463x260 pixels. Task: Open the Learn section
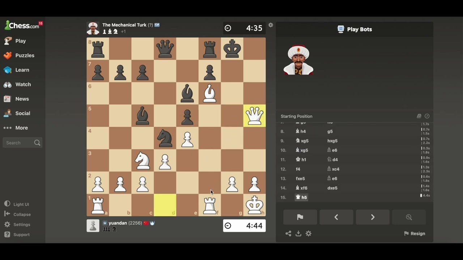coord(17,70)
